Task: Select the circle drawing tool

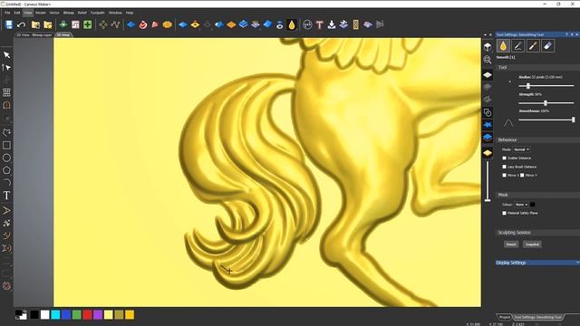Action: pyautogui.click(x=6, y=158)
